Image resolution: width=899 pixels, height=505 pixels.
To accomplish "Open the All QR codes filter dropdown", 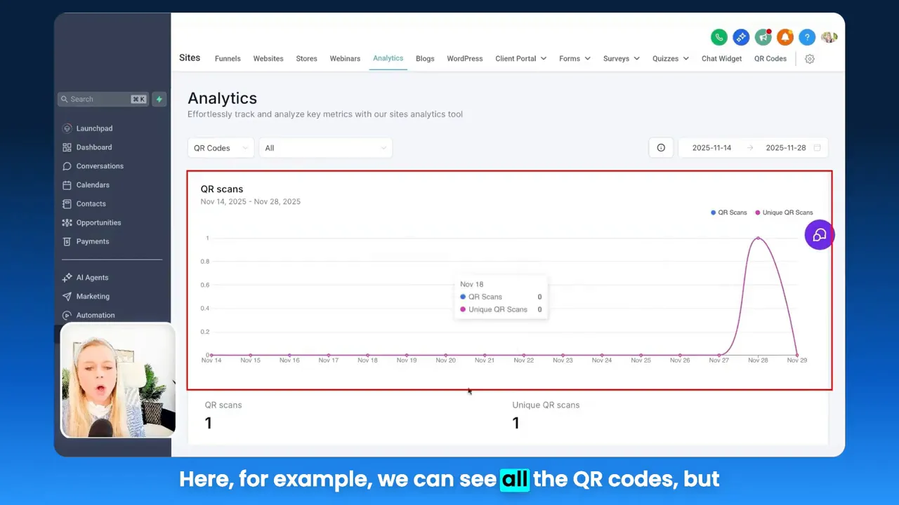I will pyautogui.click(x=325, y=148).
